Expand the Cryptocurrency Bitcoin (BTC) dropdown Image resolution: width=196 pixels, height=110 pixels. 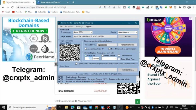point(83,32)
